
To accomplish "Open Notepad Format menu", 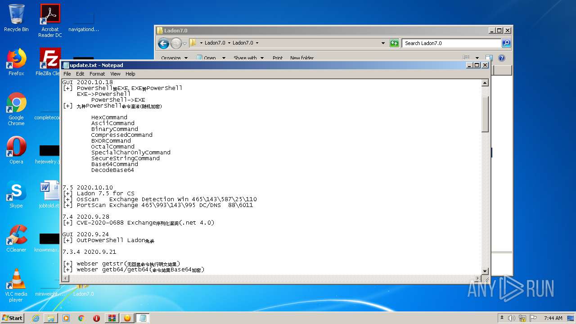I will coord(97,74).
